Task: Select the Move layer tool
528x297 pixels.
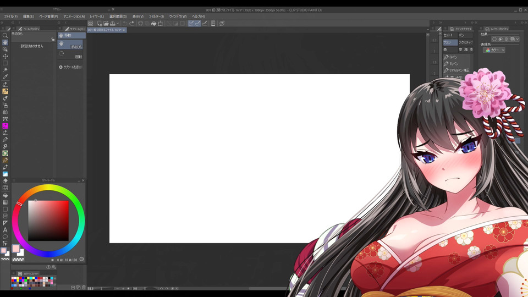Action: (x=5, y=56)
